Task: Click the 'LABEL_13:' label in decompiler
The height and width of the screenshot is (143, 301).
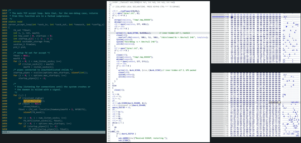Action: [x=115, y=132]
